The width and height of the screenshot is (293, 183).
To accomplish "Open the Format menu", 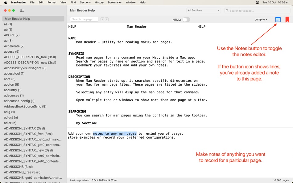I will coord(52,2).
